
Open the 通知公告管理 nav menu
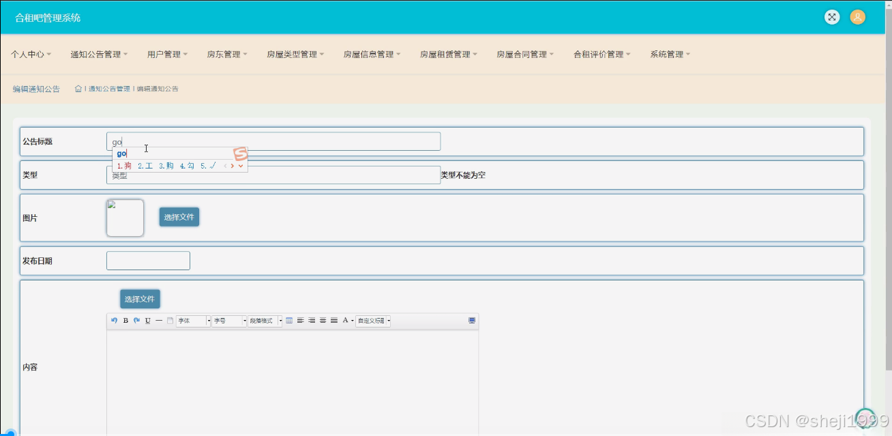pyautogui.click(x=100, y=55)
